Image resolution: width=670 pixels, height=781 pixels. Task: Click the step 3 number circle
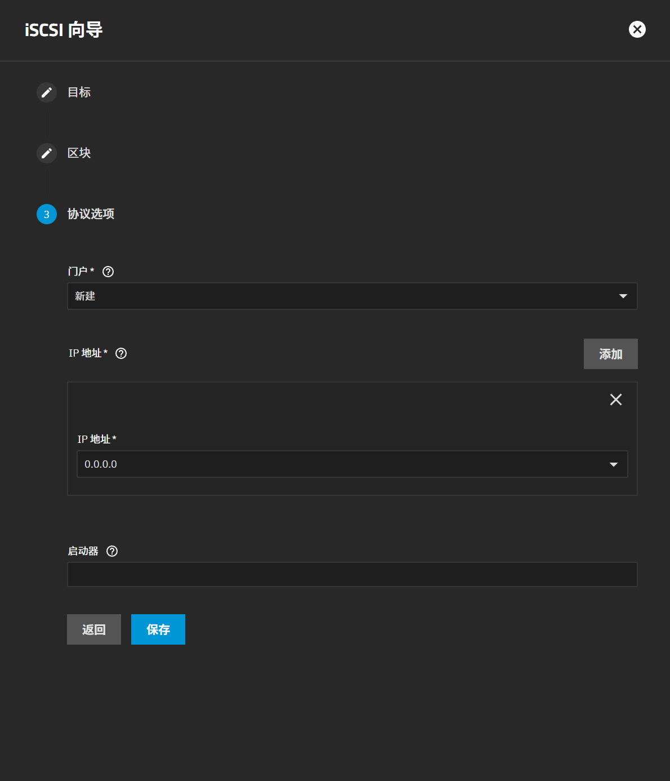(47, 214)
